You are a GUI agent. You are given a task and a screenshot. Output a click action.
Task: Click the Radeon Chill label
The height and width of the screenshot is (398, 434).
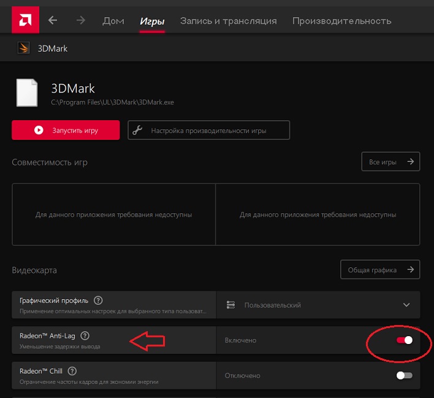pyautogui.click(x=41, y=371)
